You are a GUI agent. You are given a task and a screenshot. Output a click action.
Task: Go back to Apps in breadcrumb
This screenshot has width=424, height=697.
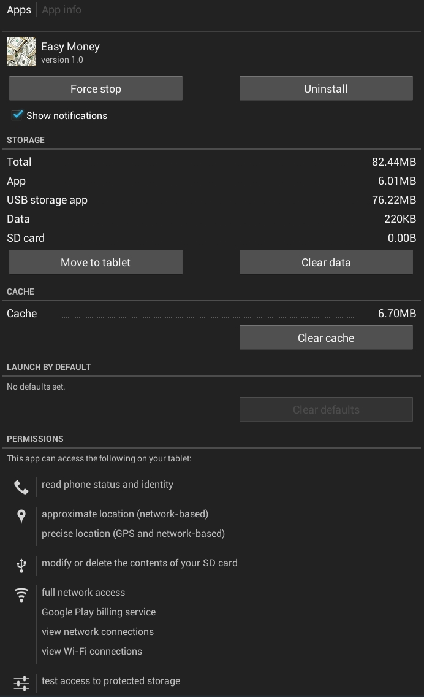[x=19, y=10]
